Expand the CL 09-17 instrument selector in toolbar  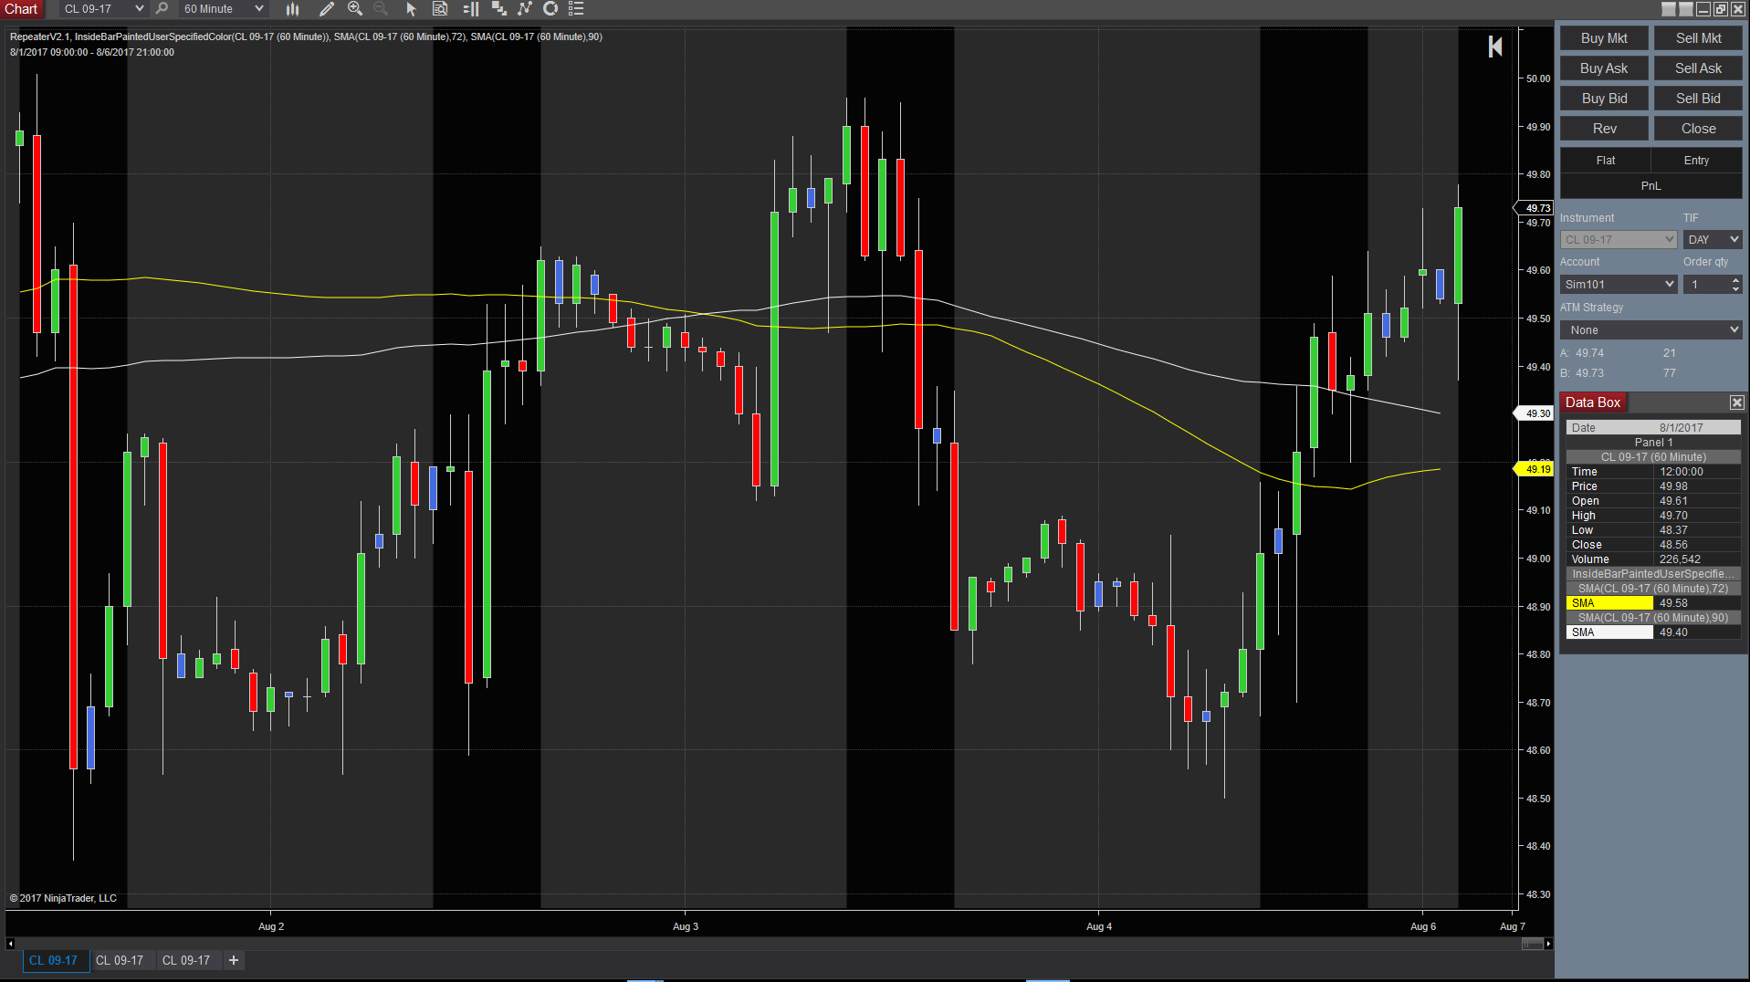click(x=104, y=9)
